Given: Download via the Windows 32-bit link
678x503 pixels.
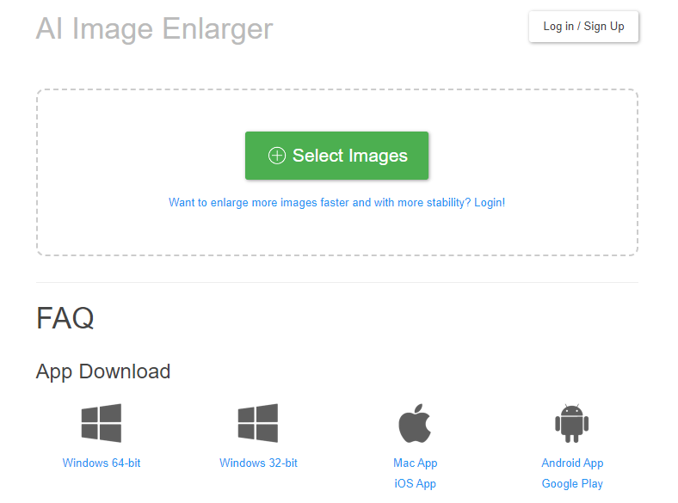Looking at the screenshot, I should click(258, 463).
